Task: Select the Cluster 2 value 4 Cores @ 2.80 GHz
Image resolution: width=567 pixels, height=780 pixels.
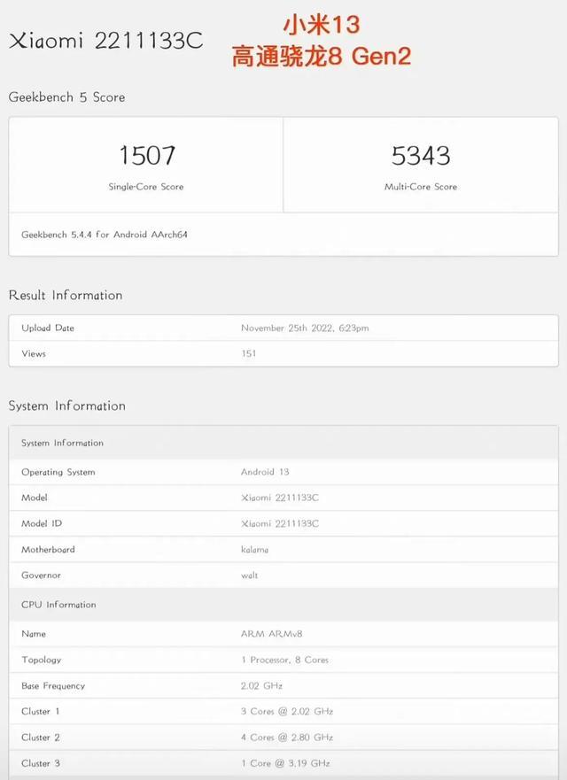Action: 287,738
